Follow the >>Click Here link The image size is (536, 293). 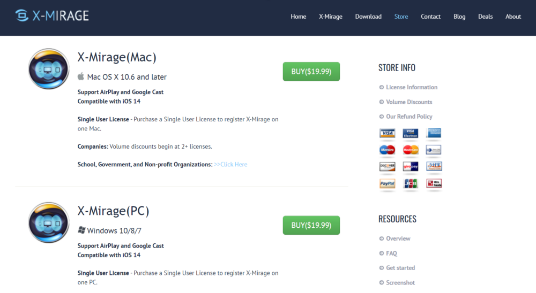230,164
